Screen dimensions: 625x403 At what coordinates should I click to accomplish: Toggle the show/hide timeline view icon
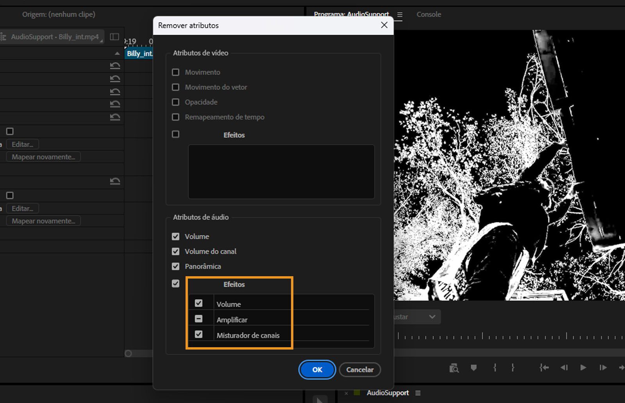114,37
